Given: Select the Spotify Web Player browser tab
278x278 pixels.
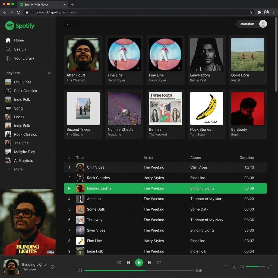Looking at the screenshot, I should tap(43, 5).
